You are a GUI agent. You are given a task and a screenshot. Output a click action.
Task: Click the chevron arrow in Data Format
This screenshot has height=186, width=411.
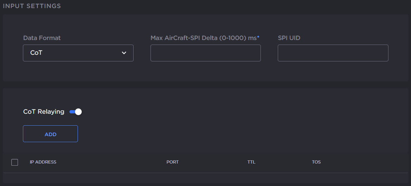(x=124, y=53)
